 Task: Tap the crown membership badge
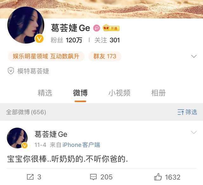point(111,28)
